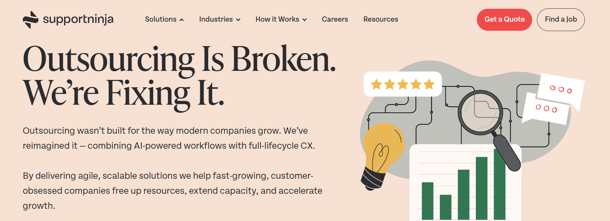The image size is (610, 221).
Task: Click the SupportNinja logo icon
Action: coord(30,20)
